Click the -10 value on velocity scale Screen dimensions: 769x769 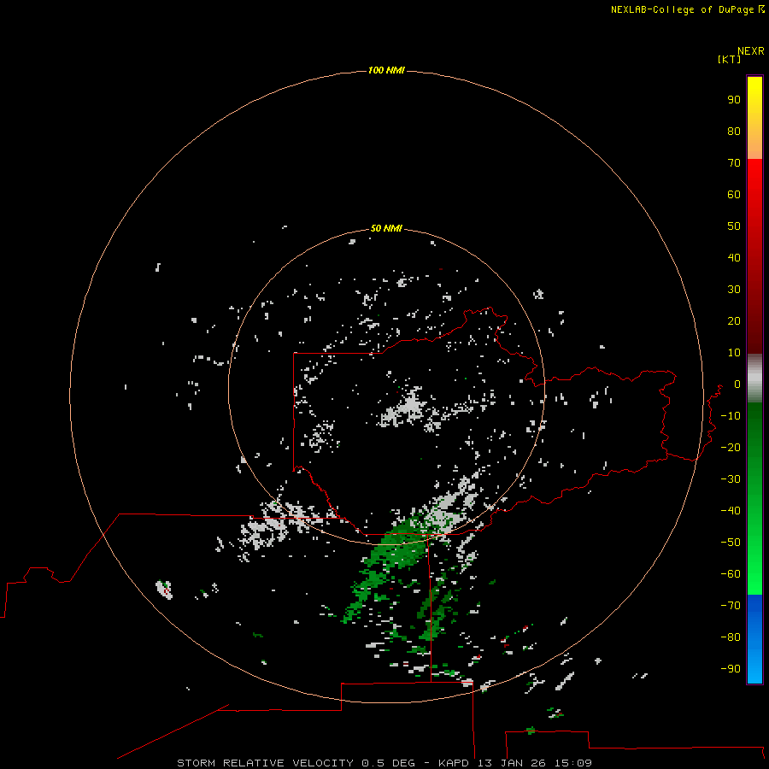point(731,416)
